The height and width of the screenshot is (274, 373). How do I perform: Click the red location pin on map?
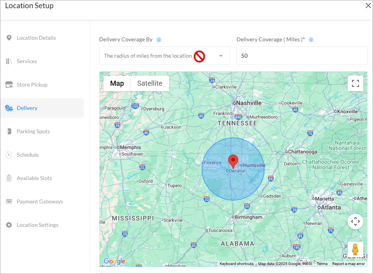click(x=233, y=161)
